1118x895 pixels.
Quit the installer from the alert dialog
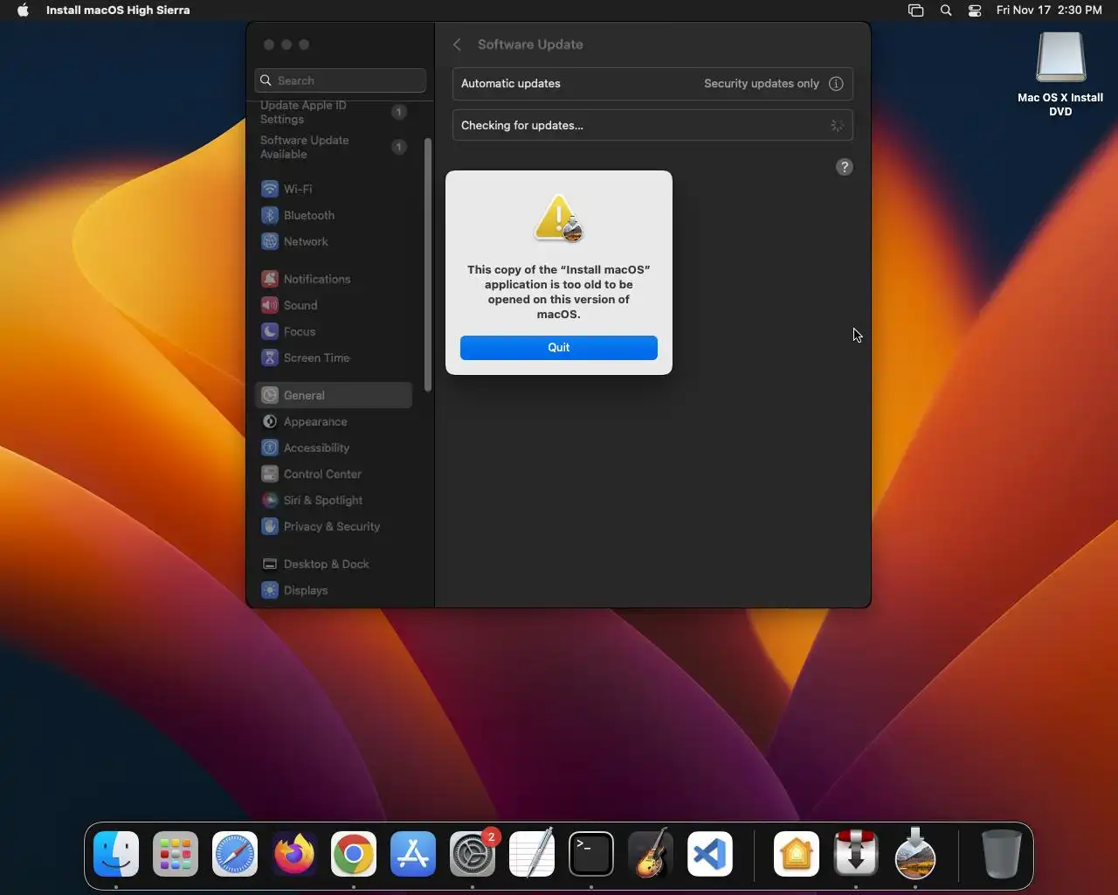coord(559,348)
